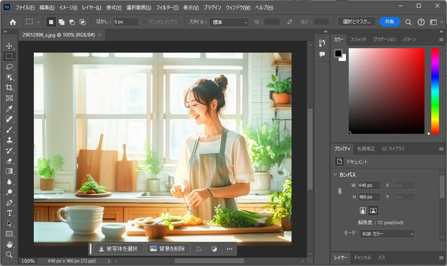447x266 pixels.
Task: Select the Crop tool
Action: click(x=9, y=88)
